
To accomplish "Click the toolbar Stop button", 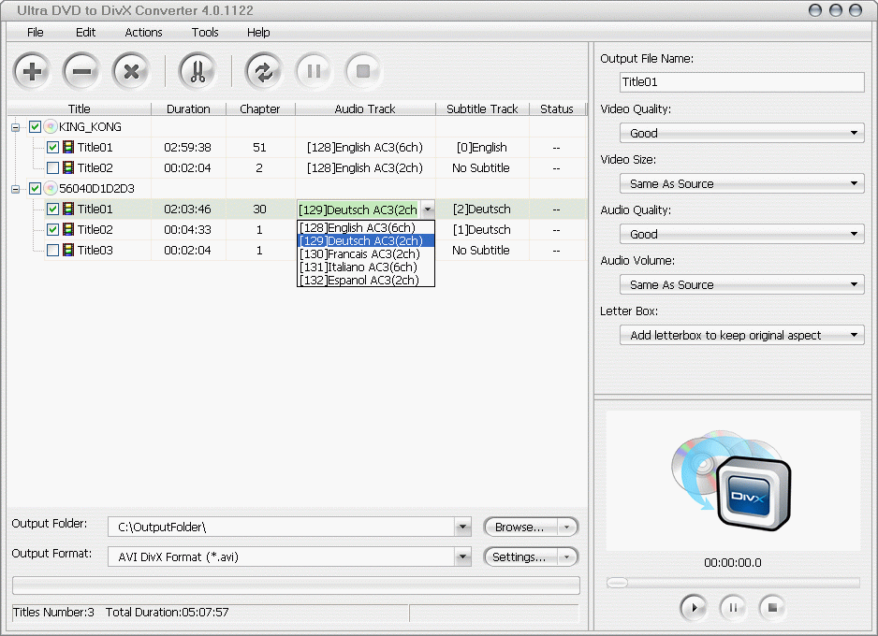I will pos(363,71).
